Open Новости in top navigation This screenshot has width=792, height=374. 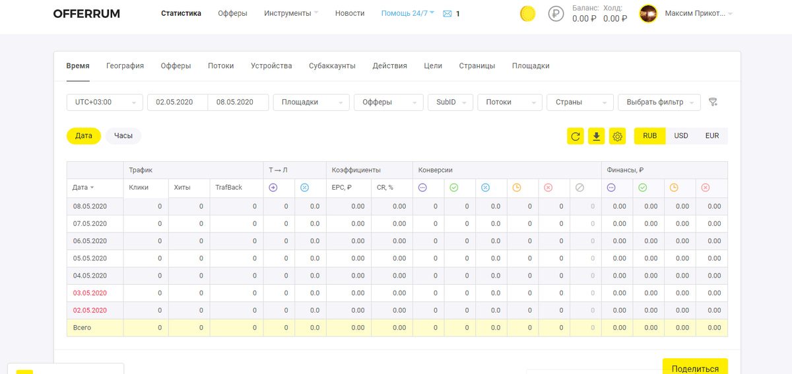350,13
